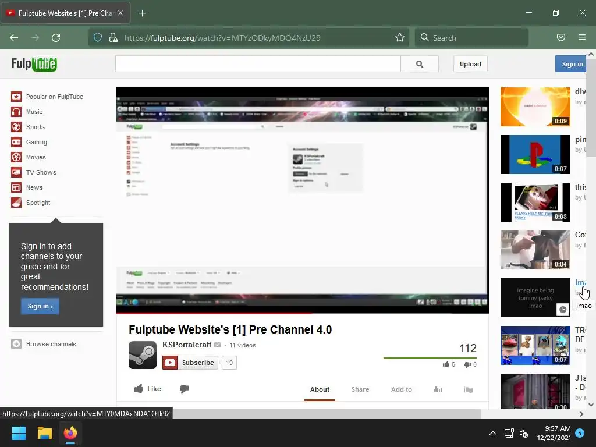Open the 0:30 dark stage thumbnail
Screen dimensions: 596x447
[535, 392]
